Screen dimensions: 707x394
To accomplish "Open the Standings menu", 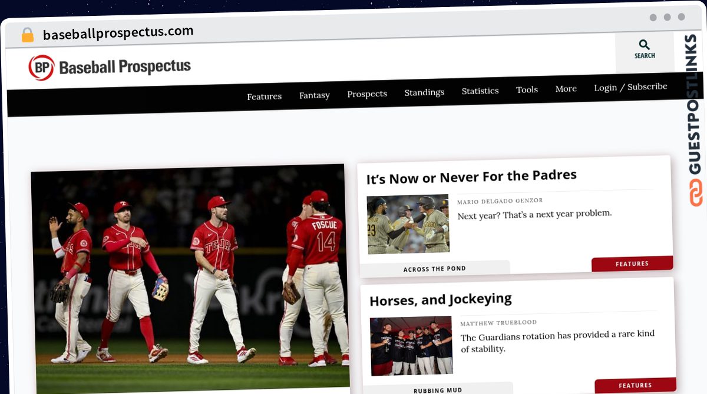I will 424,92.
